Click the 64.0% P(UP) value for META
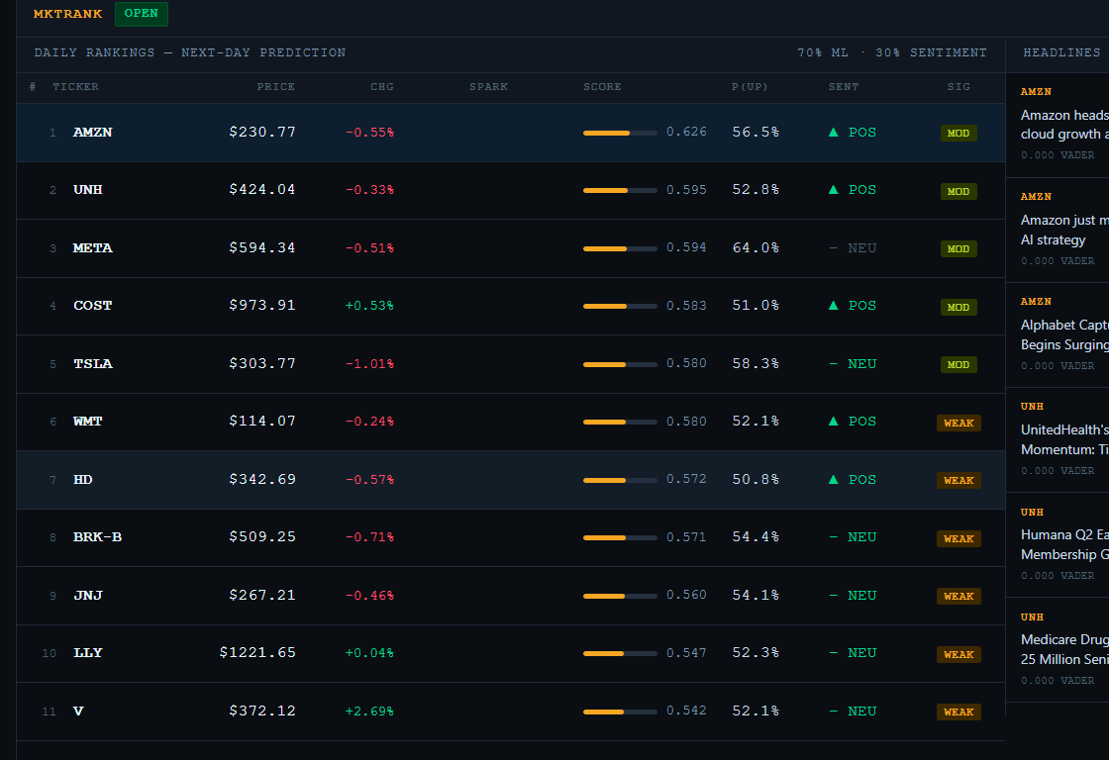The width and height of the screenshot is (1109, 760). tap(756, 248)
